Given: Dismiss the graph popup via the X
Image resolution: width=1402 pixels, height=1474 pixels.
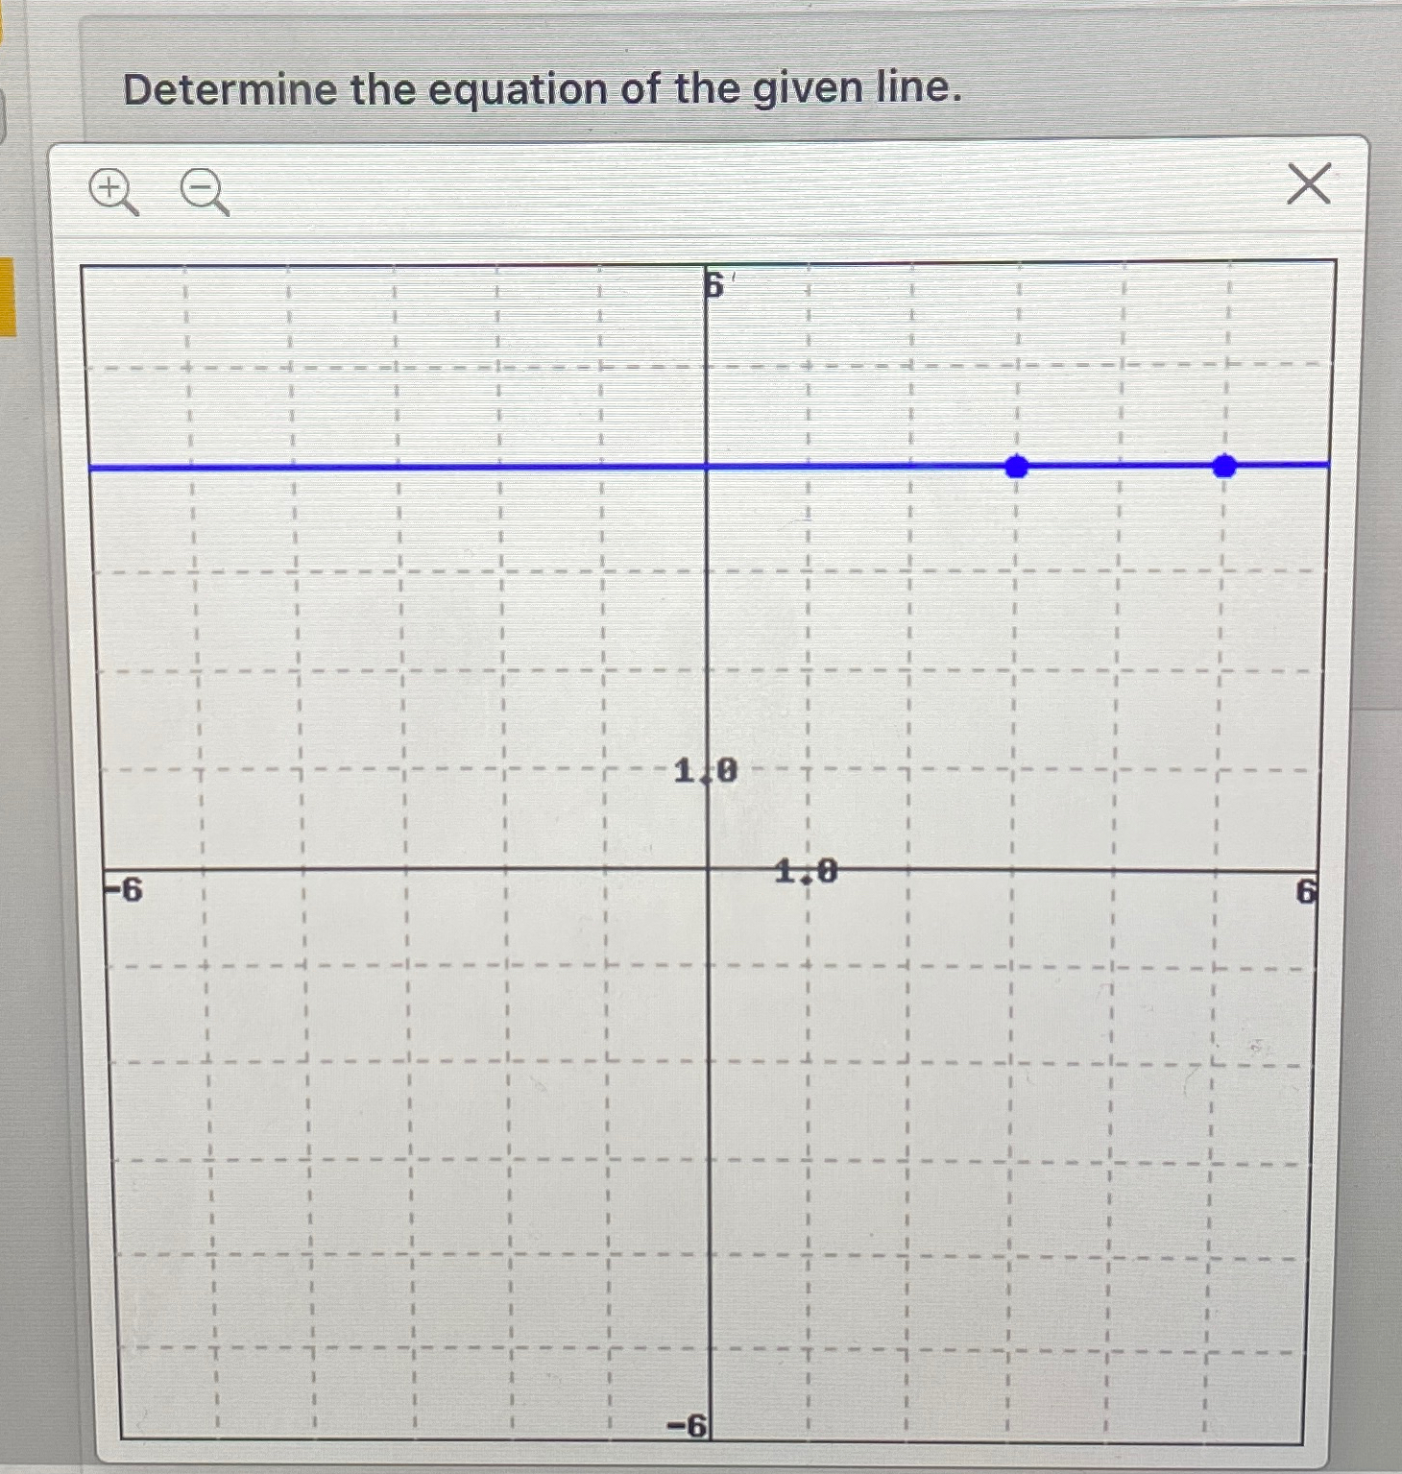Looking at the screenshot, I should (x=1309, y=184).
